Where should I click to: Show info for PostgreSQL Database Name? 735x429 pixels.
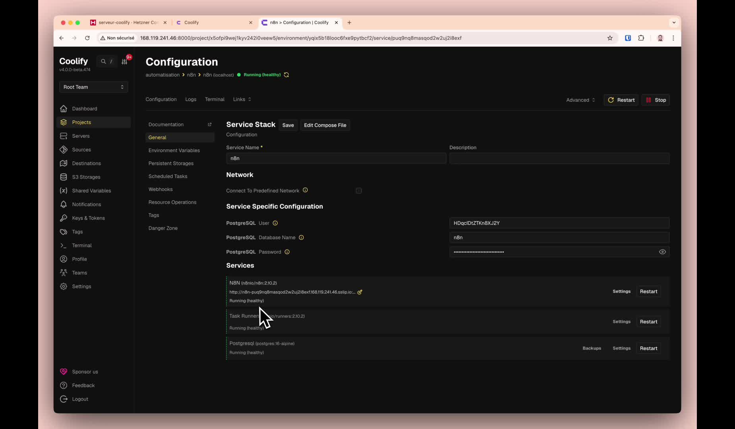(x=302, y=238)
